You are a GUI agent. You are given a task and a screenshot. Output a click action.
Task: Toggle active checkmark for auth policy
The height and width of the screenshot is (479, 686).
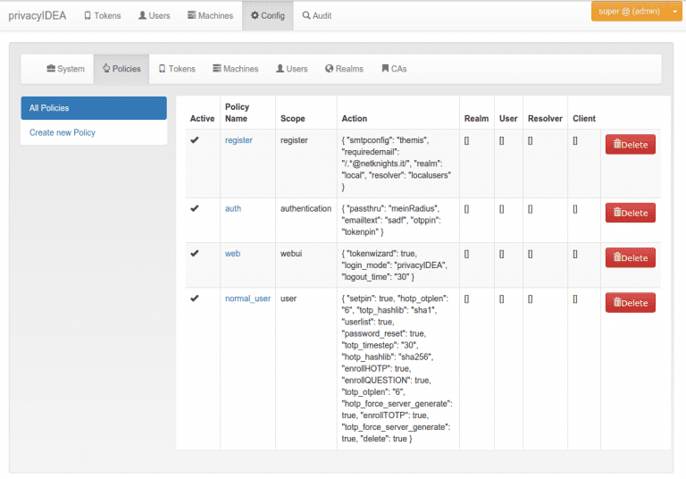tap(195, 208)
